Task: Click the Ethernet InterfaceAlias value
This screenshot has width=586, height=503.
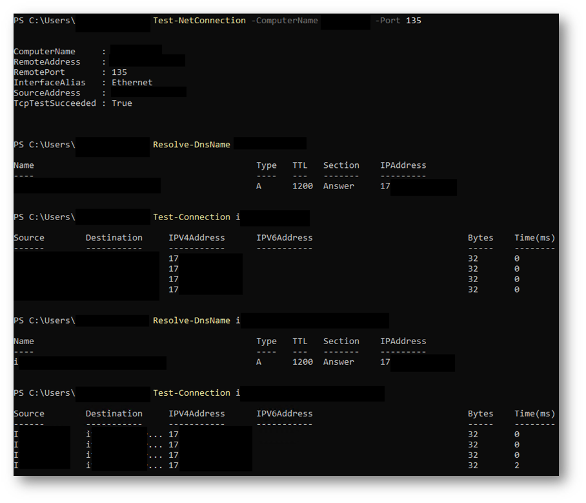Action: (132, 83)
